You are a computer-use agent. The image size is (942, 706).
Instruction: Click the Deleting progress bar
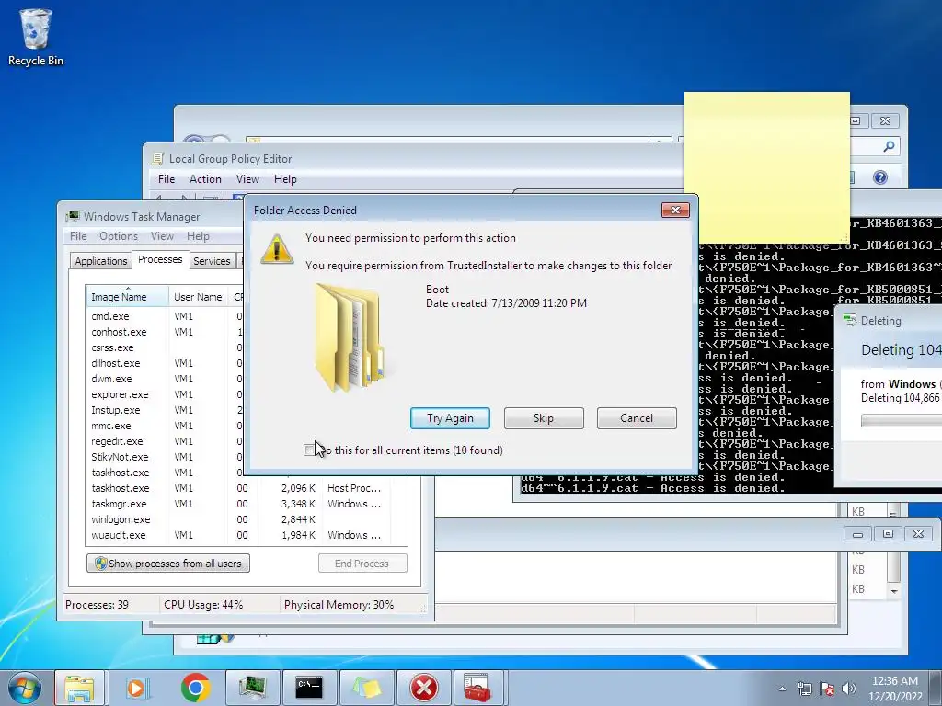[x=902, y=421]
